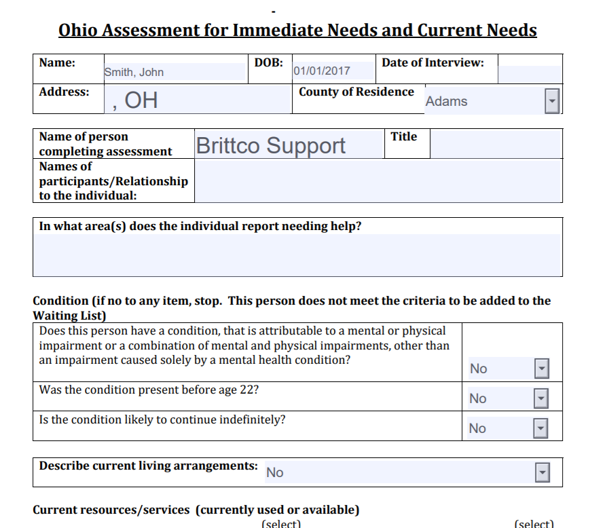Click the empty Title field
The image size is (609, 528).
tap(496, 145)
